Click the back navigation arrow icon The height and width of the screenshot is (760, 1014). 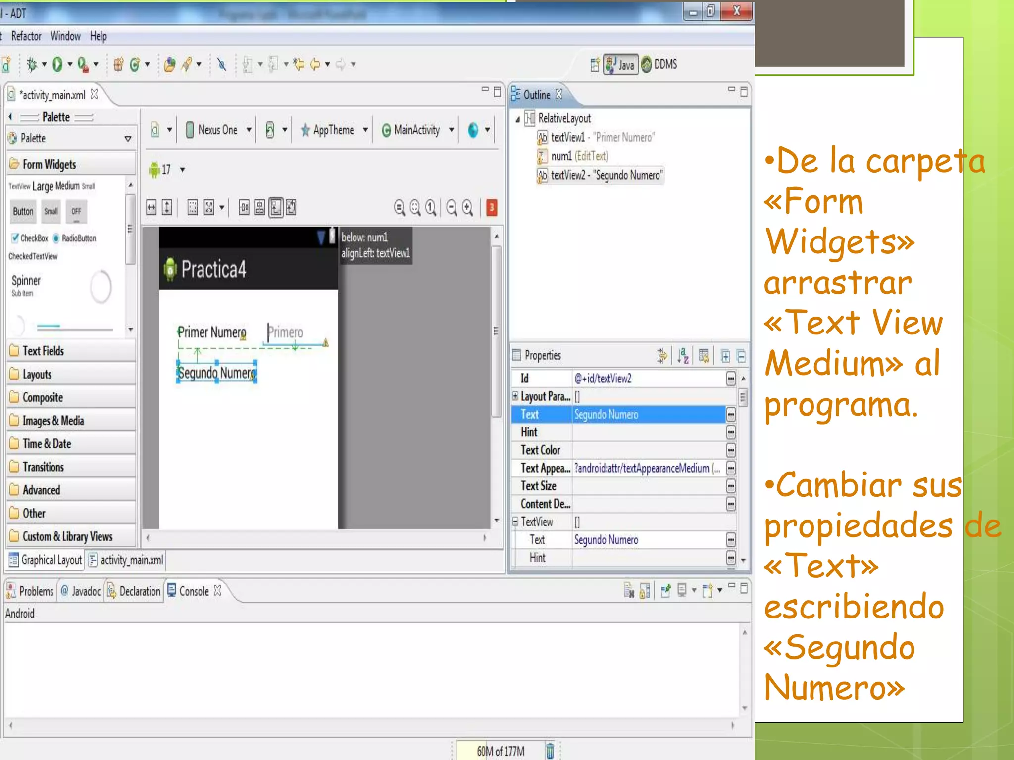(315, 64)
